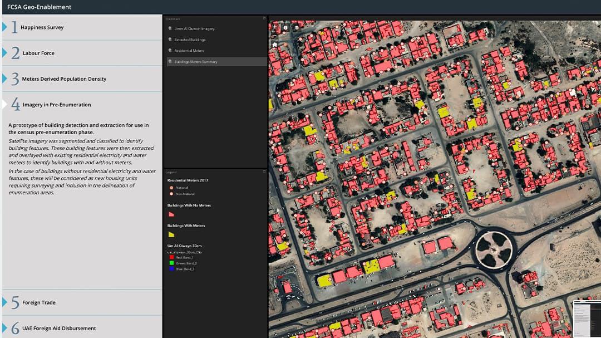This screenshot has width=601, height=338.
Task: Open the Extracted Buildings bookmark
Action: tap(190, 40)
